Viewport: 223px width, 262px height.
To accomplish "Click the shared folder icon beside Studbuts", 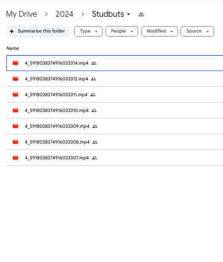I will pyautogui.click(x=141, y=14).
